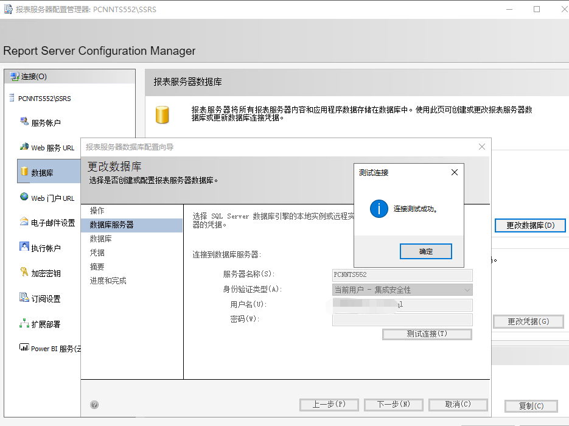Screen dimensions: 569x426
Task: Click the user name (用户名) field
Action: pyautogui.click(x=402, y=305)
